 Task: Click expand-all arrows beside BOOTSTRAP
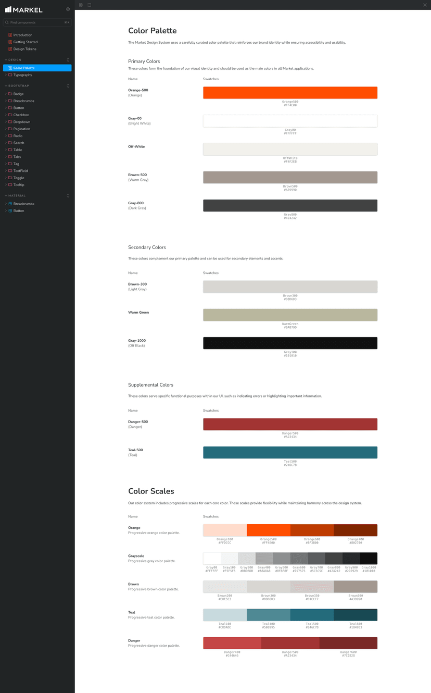click(x=68, y=85)
